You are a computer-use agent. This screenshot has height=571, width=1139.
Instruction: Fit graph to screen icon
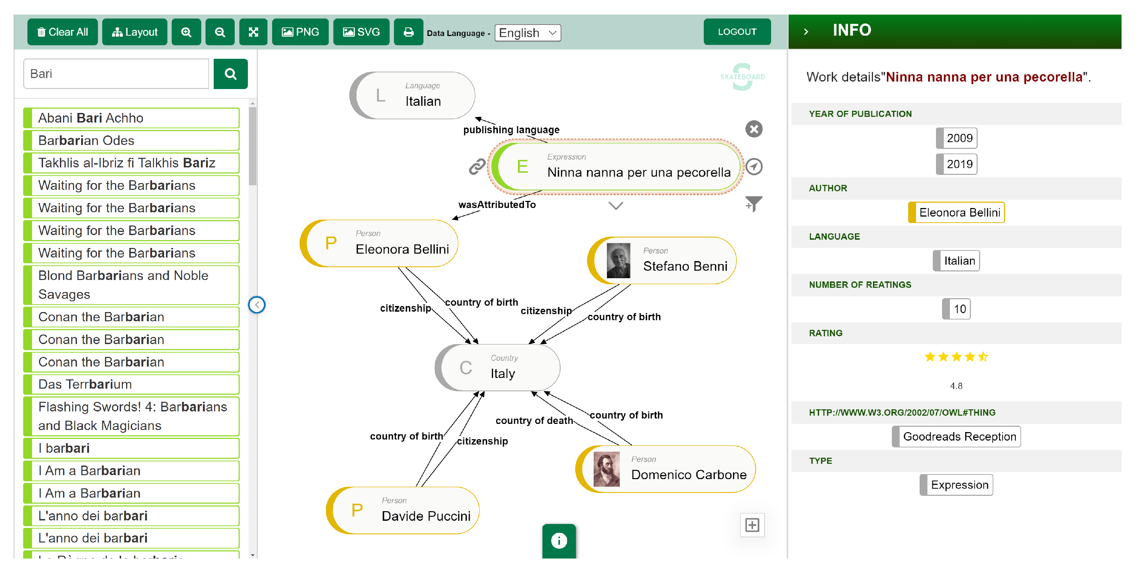pyautogui.click(x=253, y=32)
